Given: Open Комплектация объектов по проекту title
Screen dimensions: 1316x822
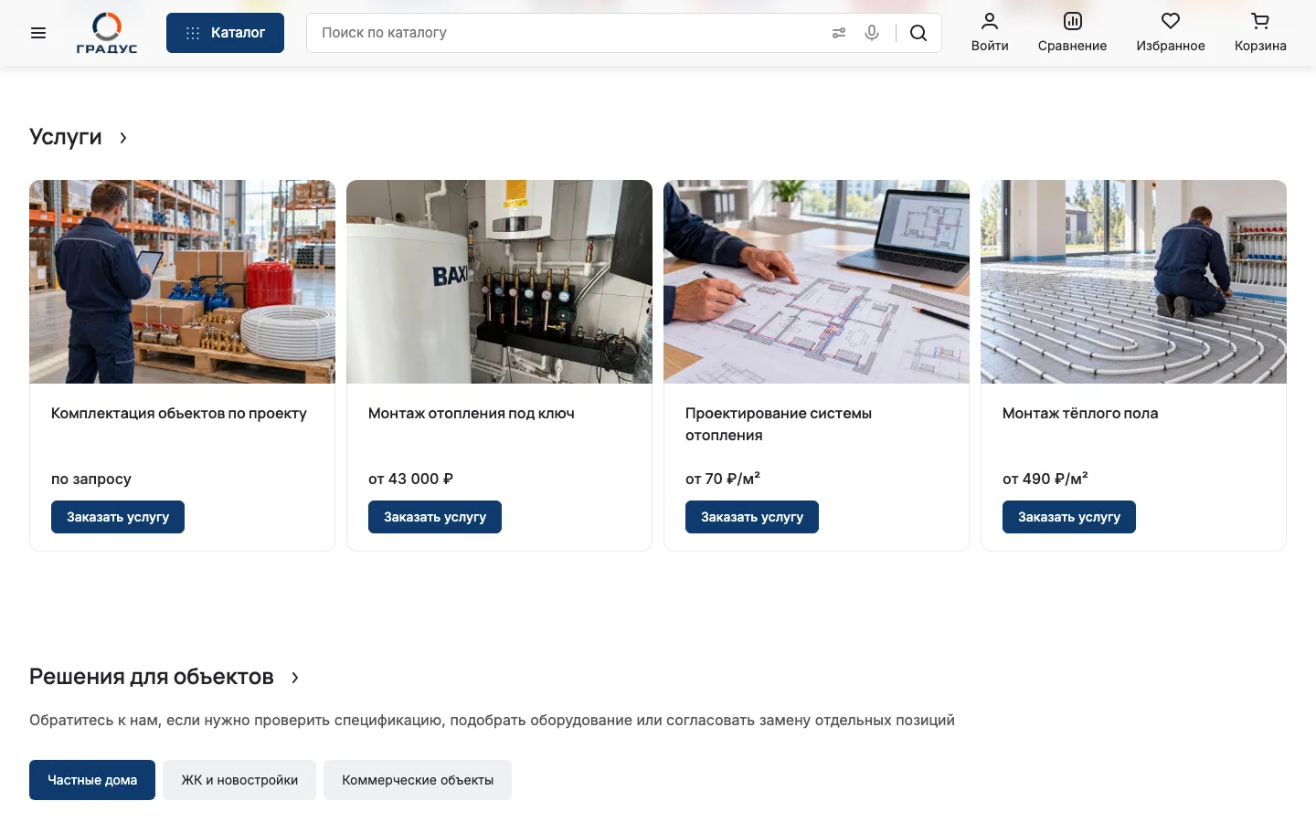Looking at the screenshot, I should pos(179,414).
